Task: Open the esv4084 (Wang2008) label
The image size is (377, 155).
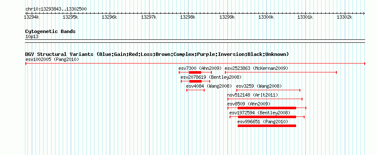Action: click(x=209, y=86)
